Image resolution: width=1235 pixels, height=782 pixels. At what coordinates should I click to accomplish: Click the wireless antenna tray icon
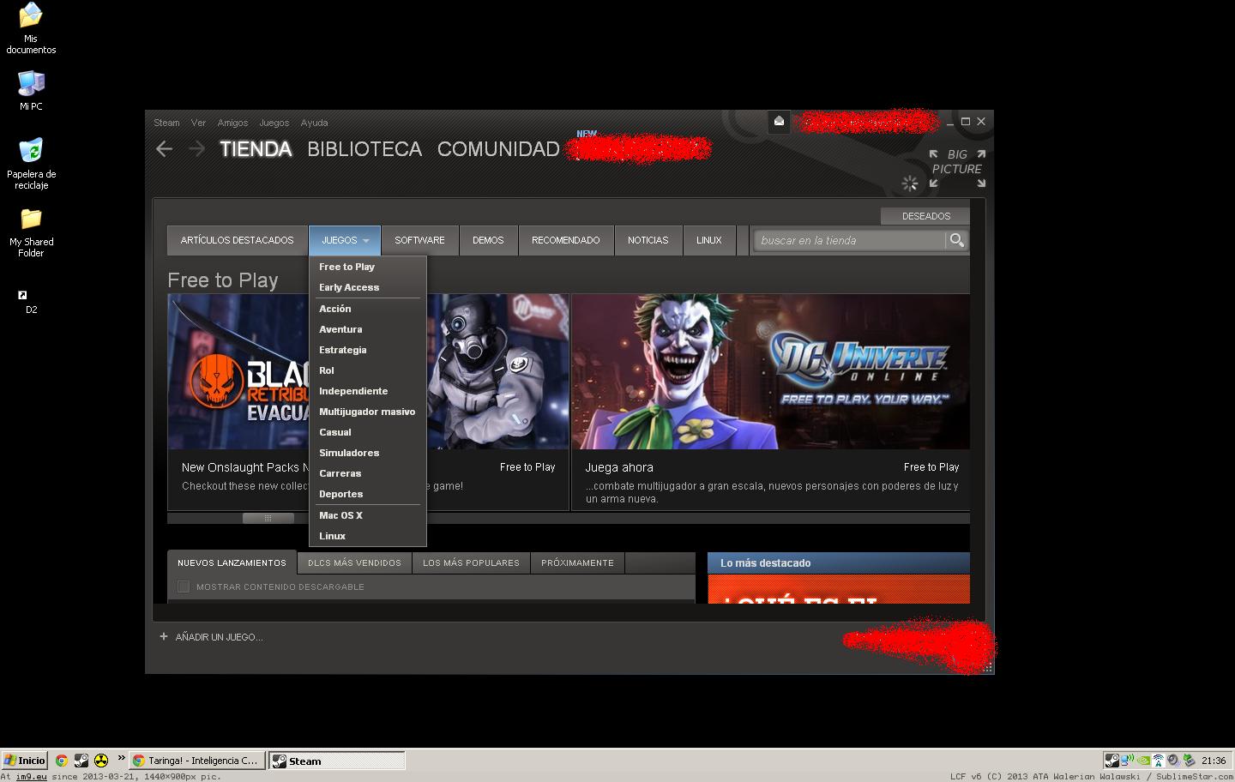1158,761
